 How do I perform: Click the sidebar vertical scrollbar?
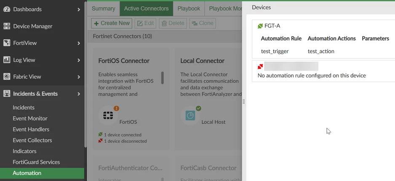(85, 74)
